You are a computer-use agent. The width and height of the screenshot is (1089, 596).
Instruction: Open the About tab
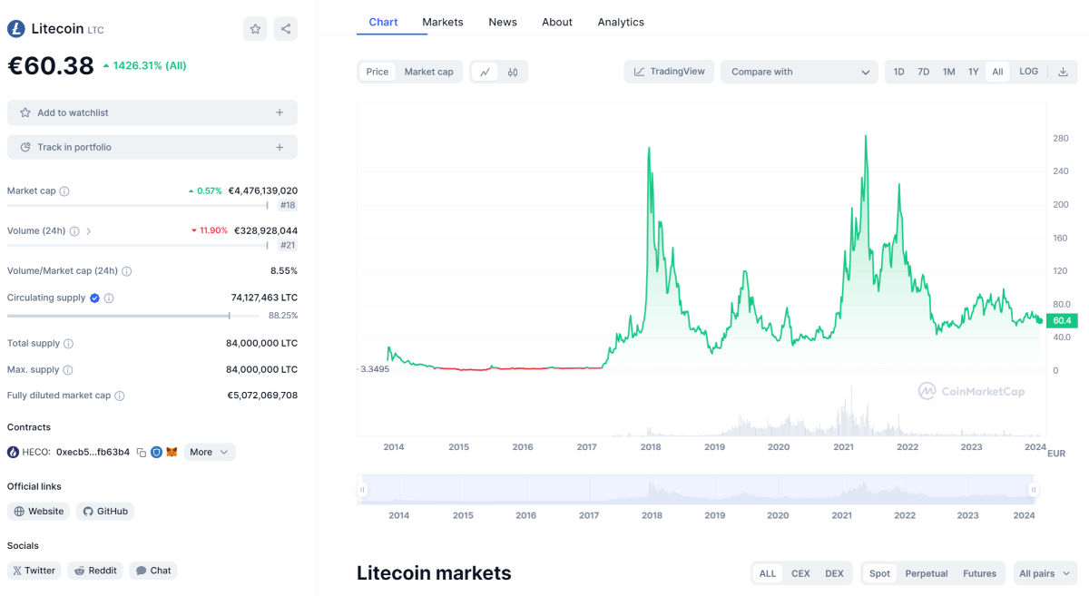(x=557, y=22)
